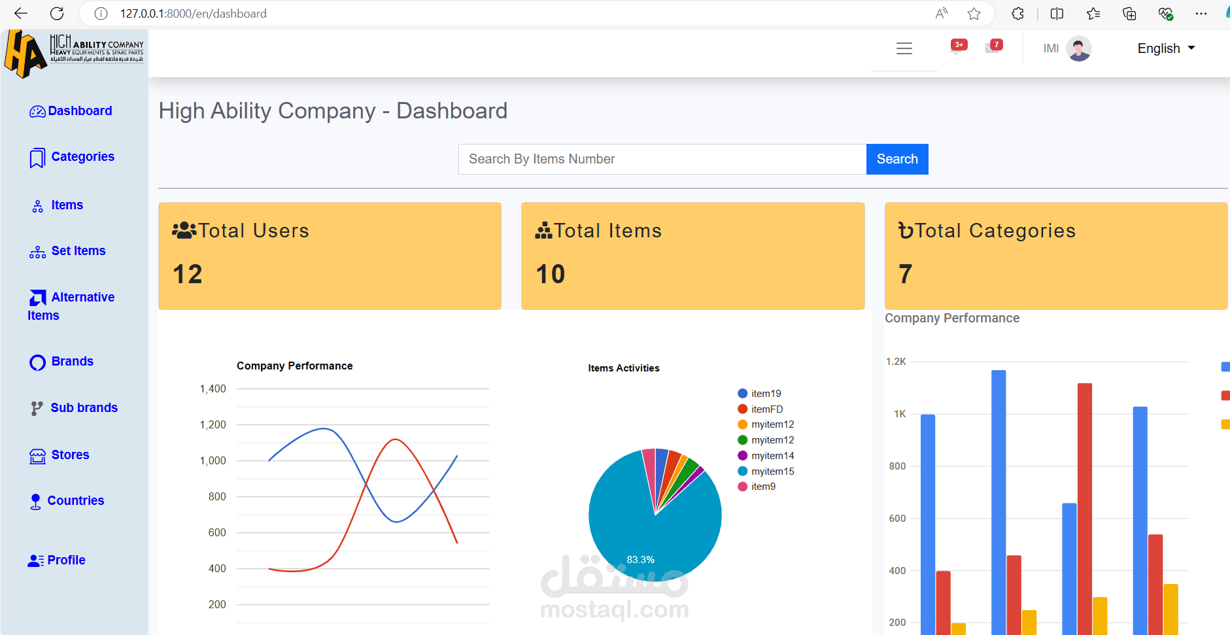
Task: Focus the Search By Items Number field
Action: (x=662, y=159)
